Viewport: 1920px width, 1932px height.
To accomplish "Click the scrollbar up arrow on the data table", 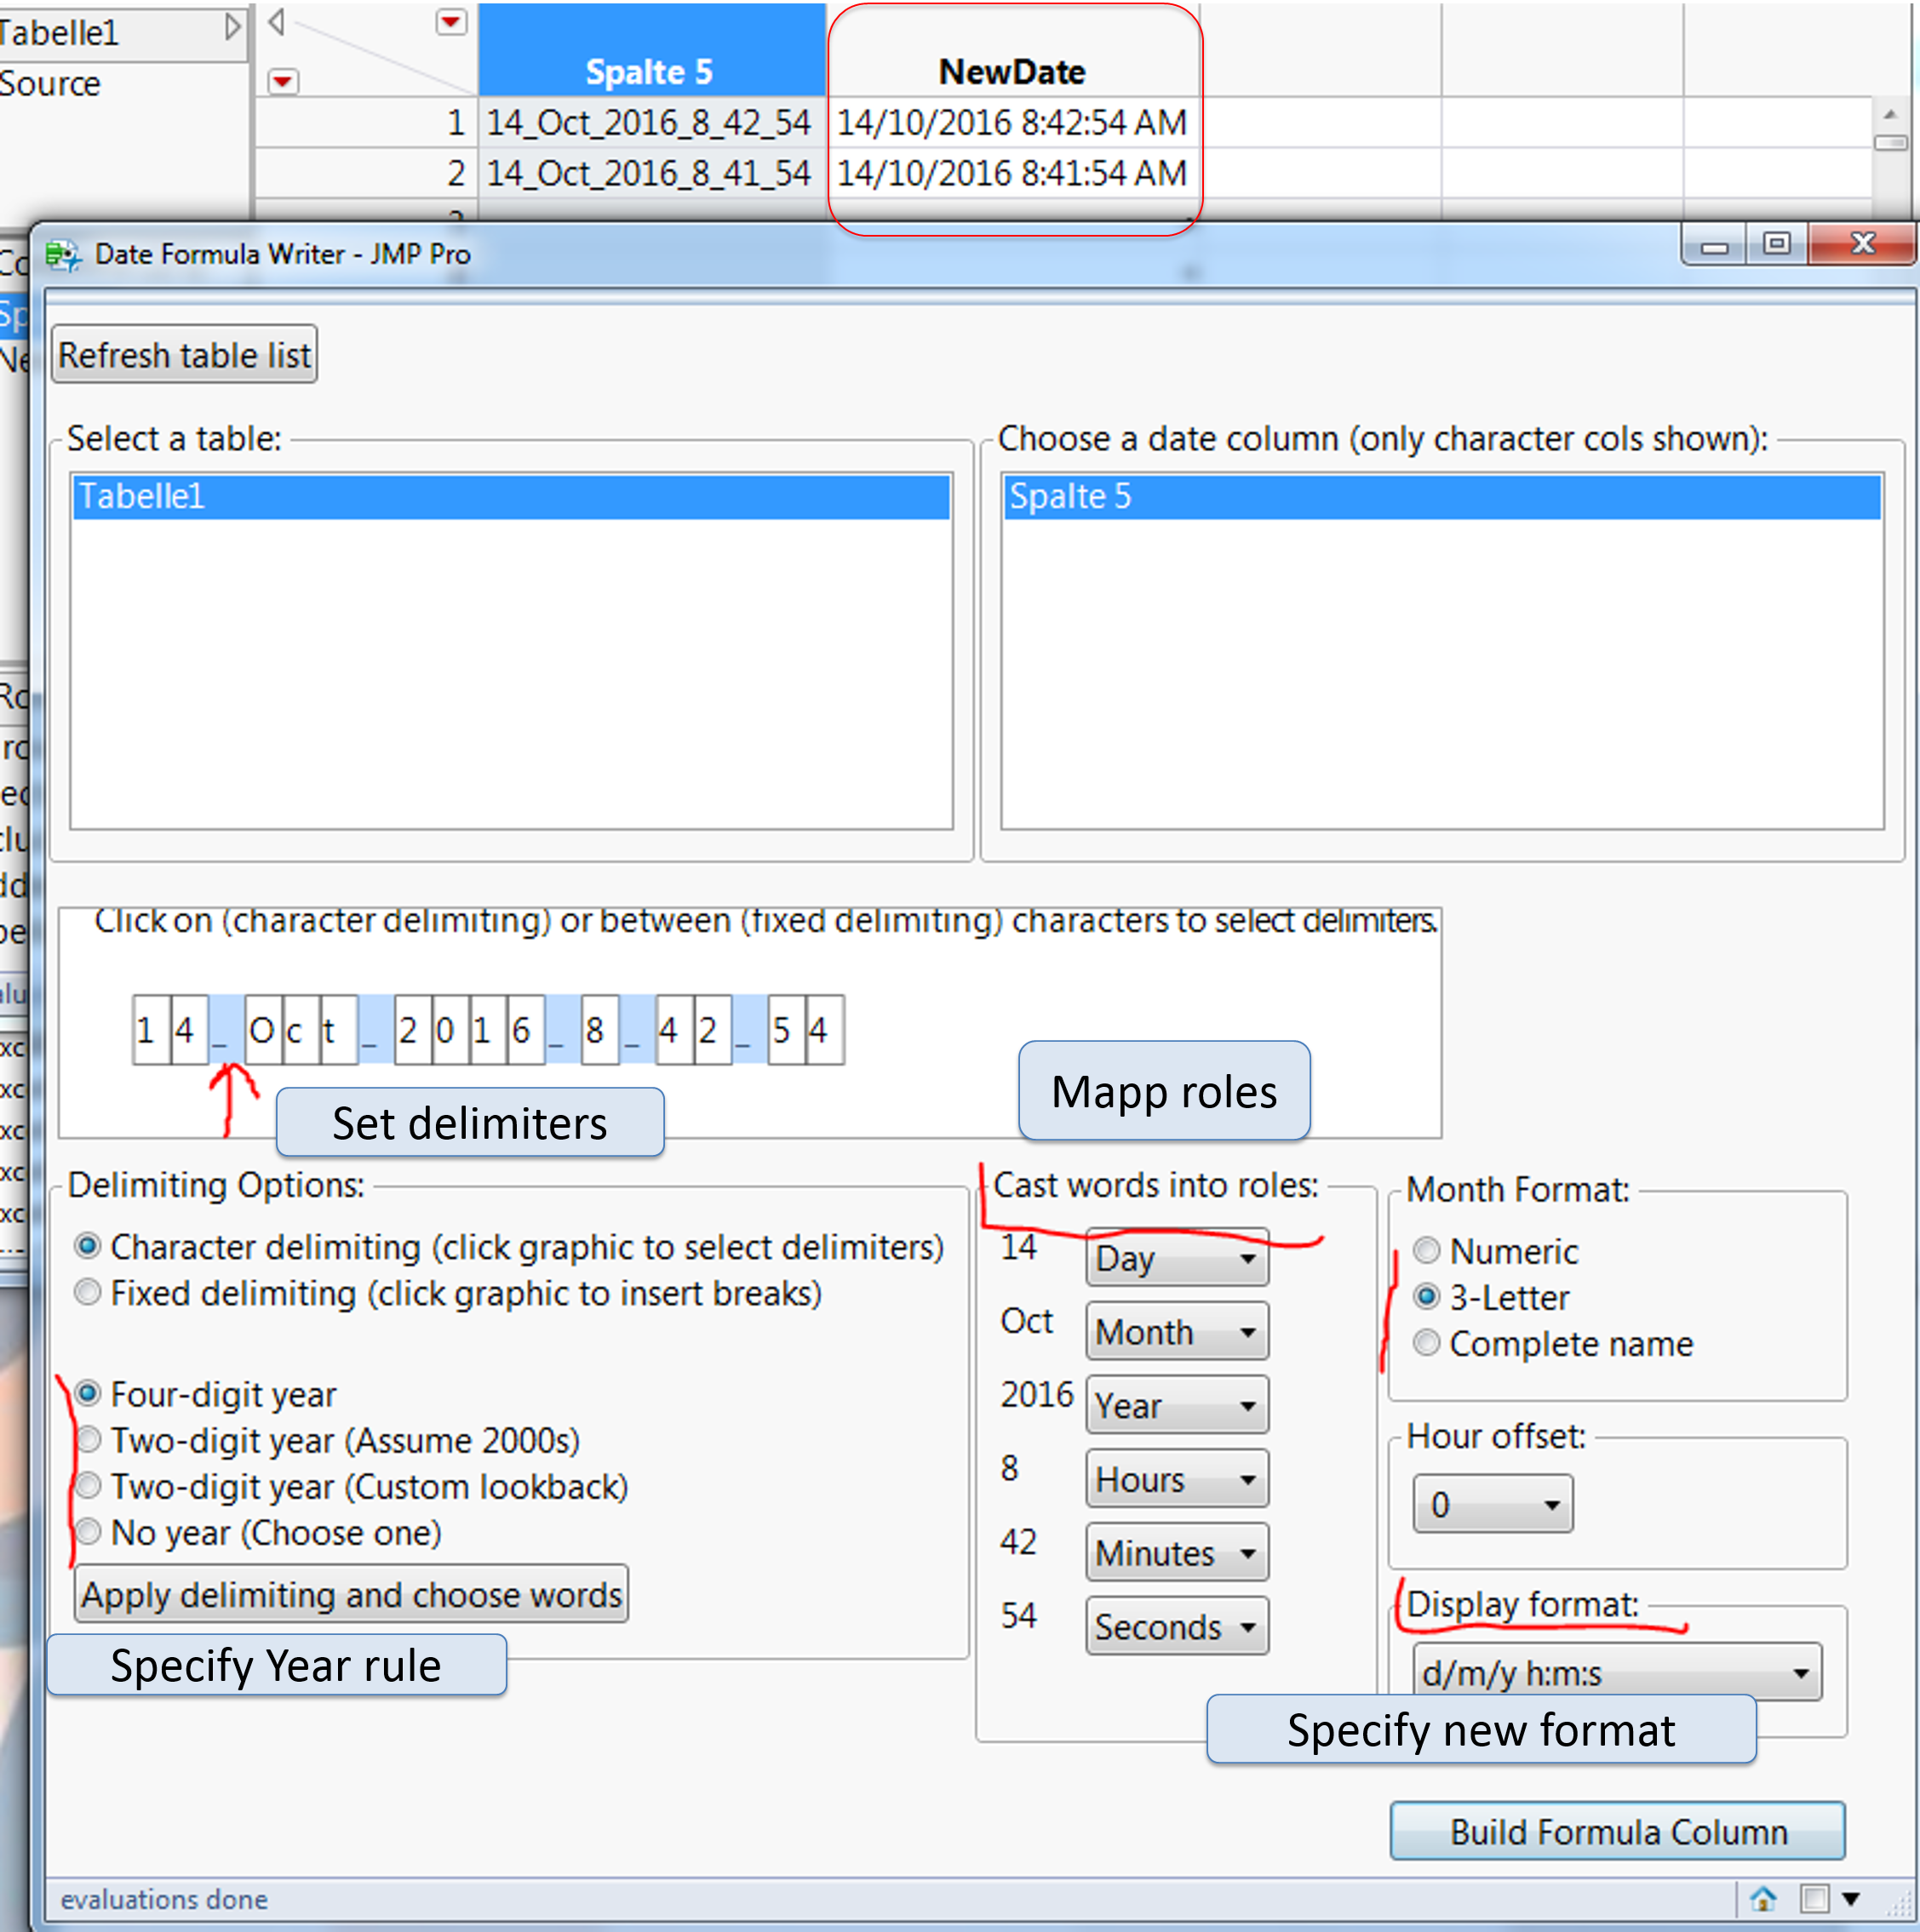I will click(1891, 115).
